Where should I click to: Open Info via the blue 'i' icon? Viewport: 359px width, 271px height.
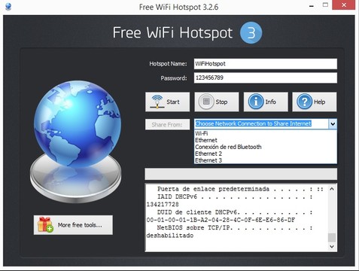coord(255,102)
